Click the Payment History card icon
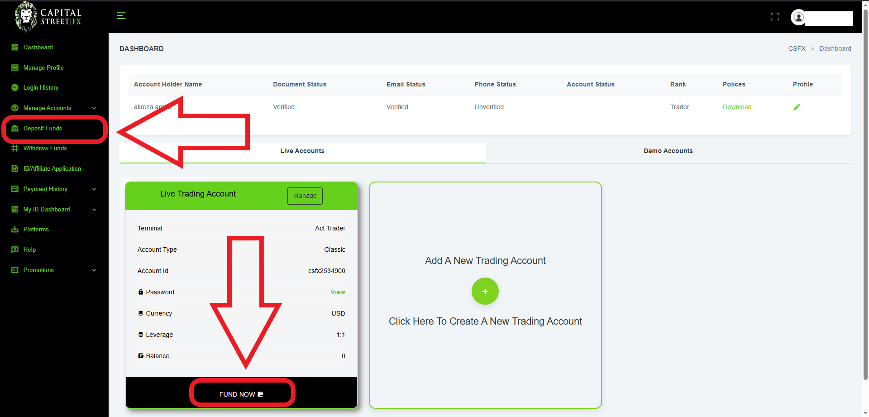The image size is (869, 417). click(x=15, y=189)
